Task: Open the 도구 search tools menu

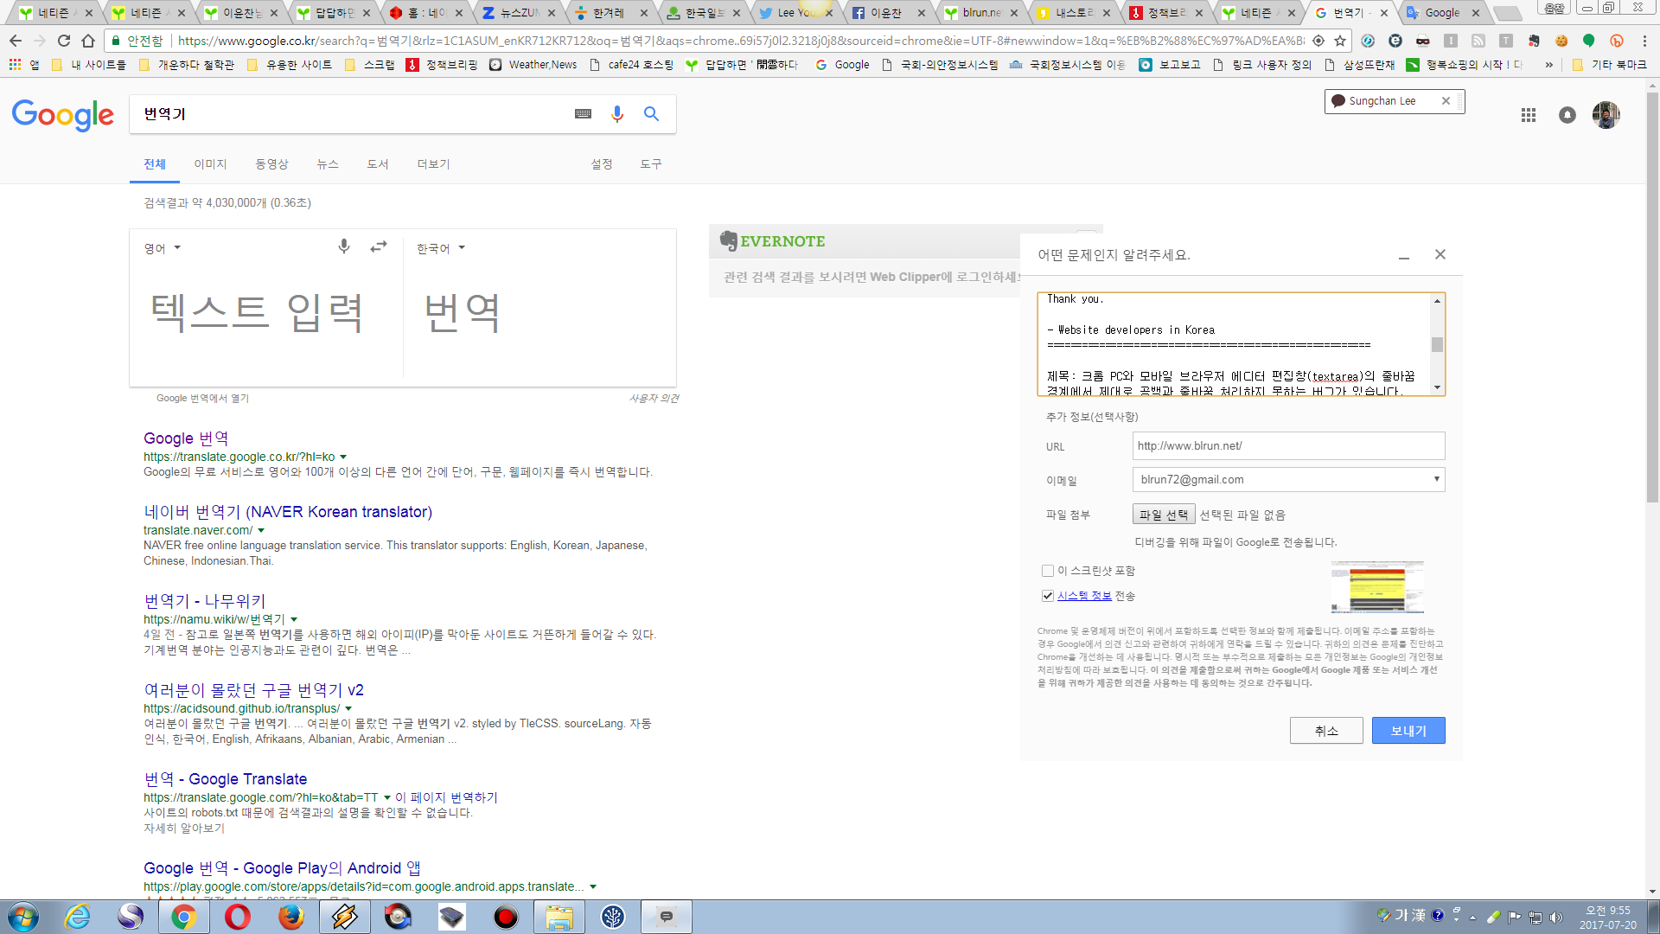Action: (651, 164)
